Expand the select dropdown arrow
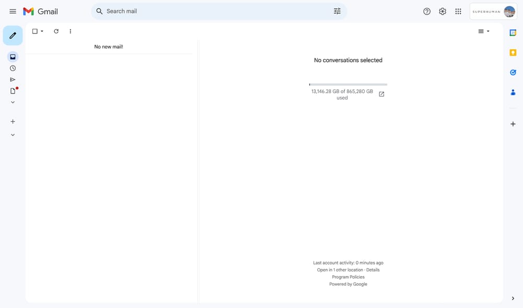 pyautogui.click(x=41, y=31)
